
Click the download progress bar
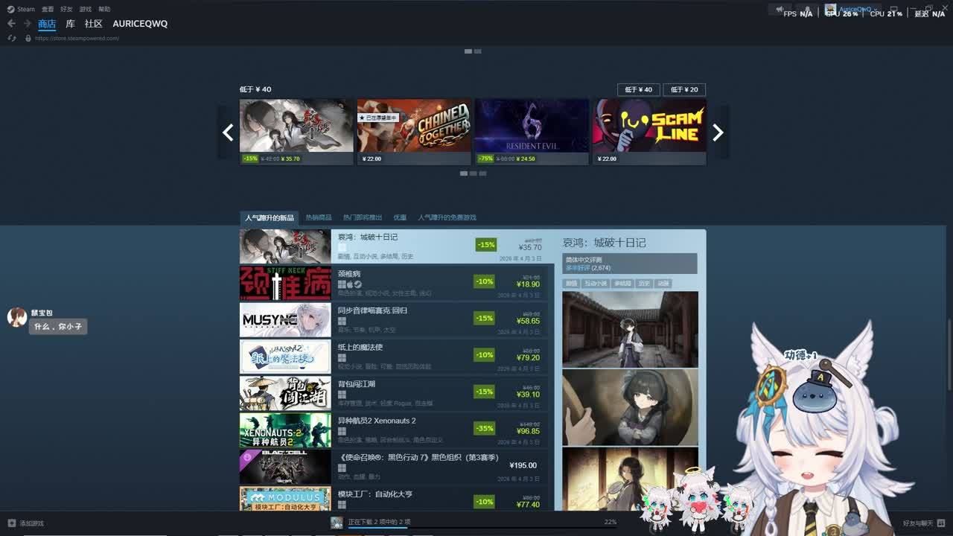(x=482, y=528)
